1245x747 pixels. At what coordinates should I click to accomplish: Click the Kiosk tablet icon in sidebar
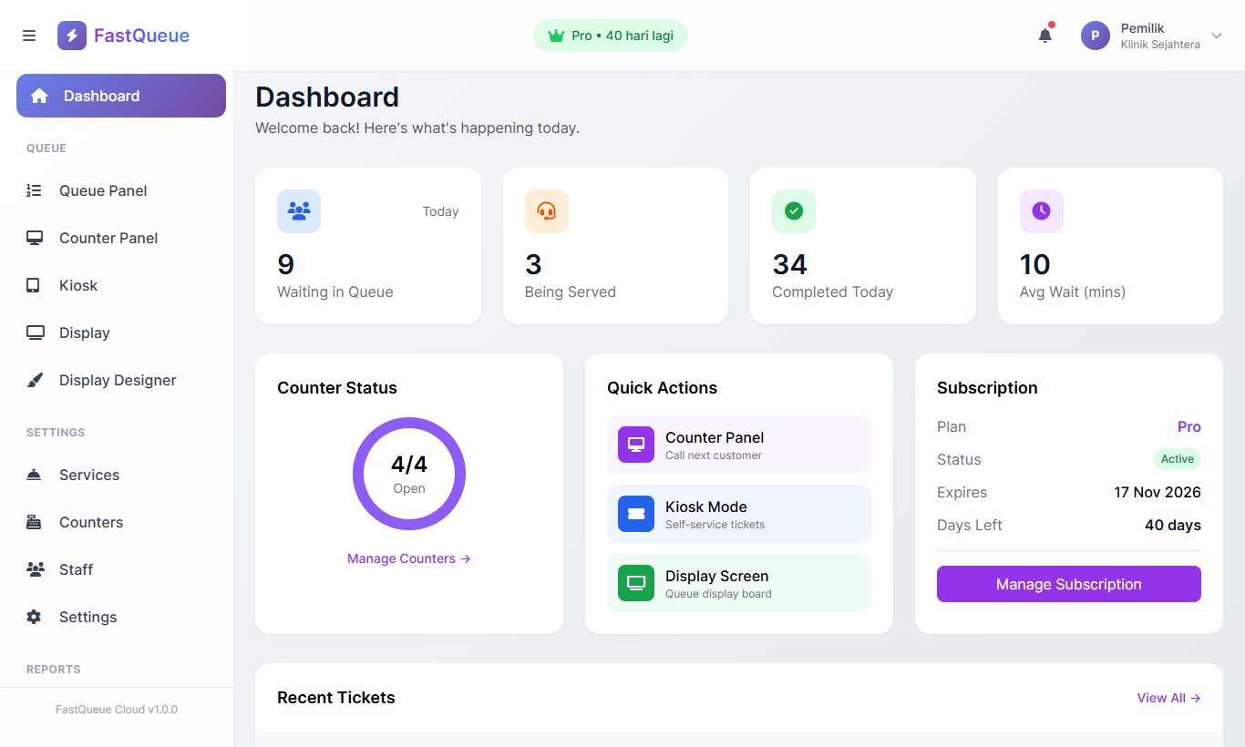(34, 285)
